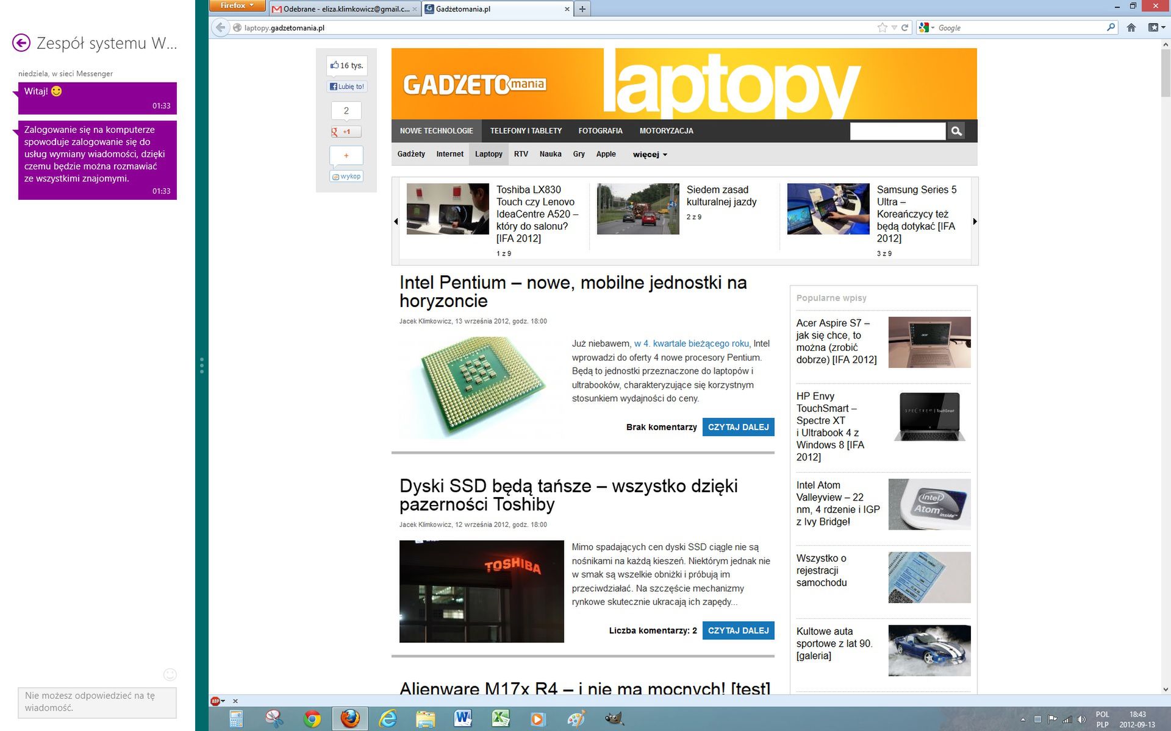Show previous articles in the carousel

(x=396, y=221)
